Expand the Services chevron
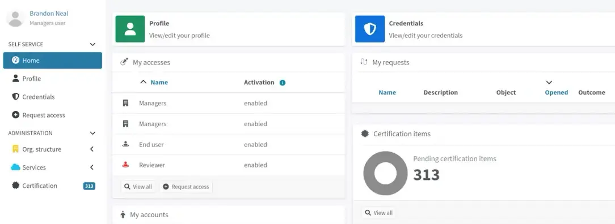Viewport: 615px width, 224px height. click(x=92, y=167)
